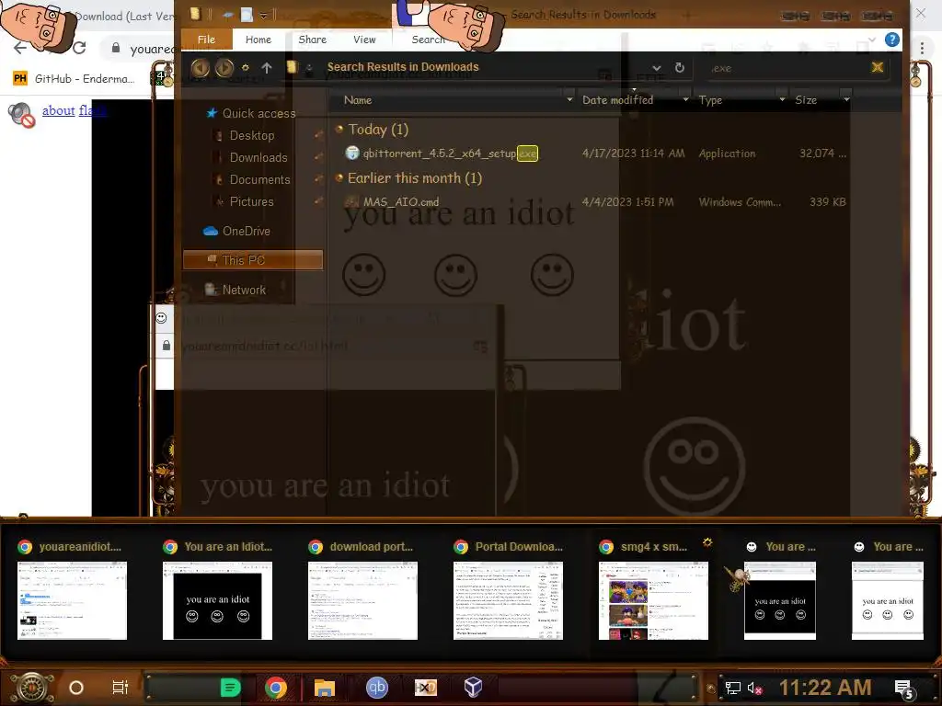Viewport: 942px width, 706px height.
Task: Go up one folder level in Explorer
Action: (267, 68)
